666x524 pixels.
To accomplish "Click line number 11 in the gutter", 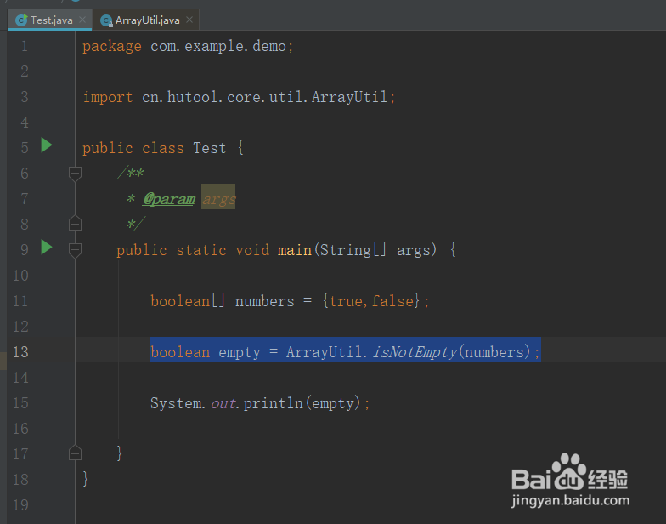I will tap(20, 301).
